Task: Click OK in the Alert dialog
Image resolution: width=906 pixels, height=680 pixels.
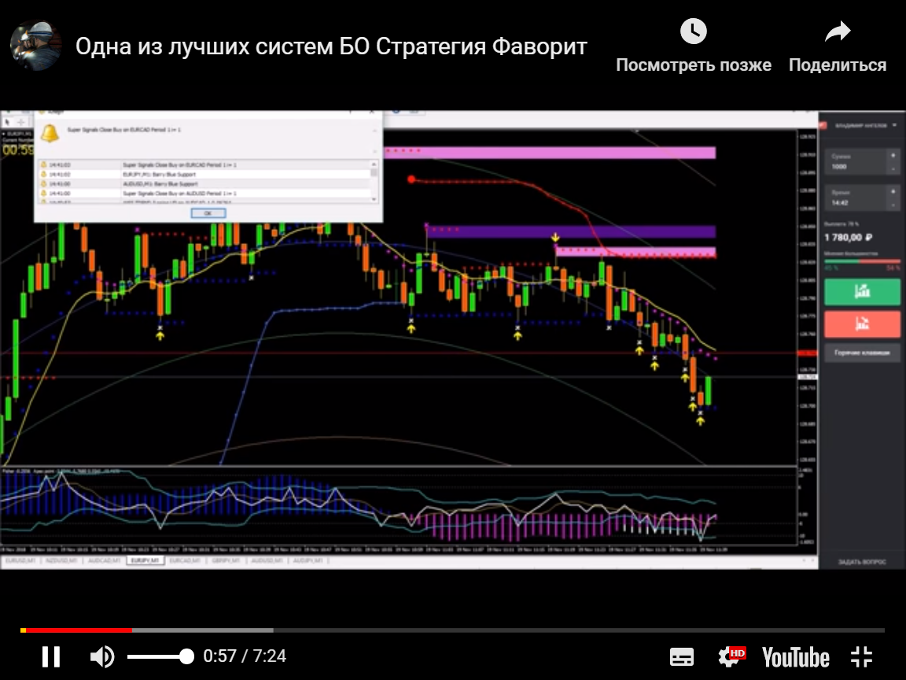Action: pyautogui.click(x=208, y=213)
